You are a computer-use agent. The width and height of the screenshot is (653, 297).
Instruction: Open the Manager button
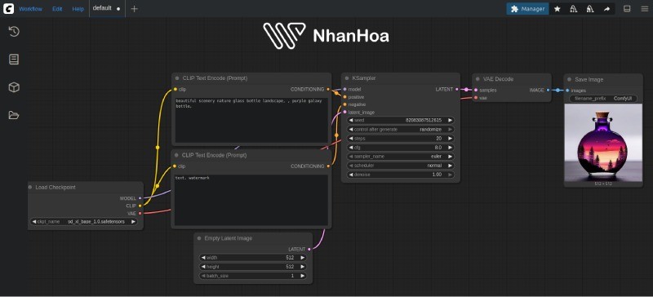click(x=527, y=9)
